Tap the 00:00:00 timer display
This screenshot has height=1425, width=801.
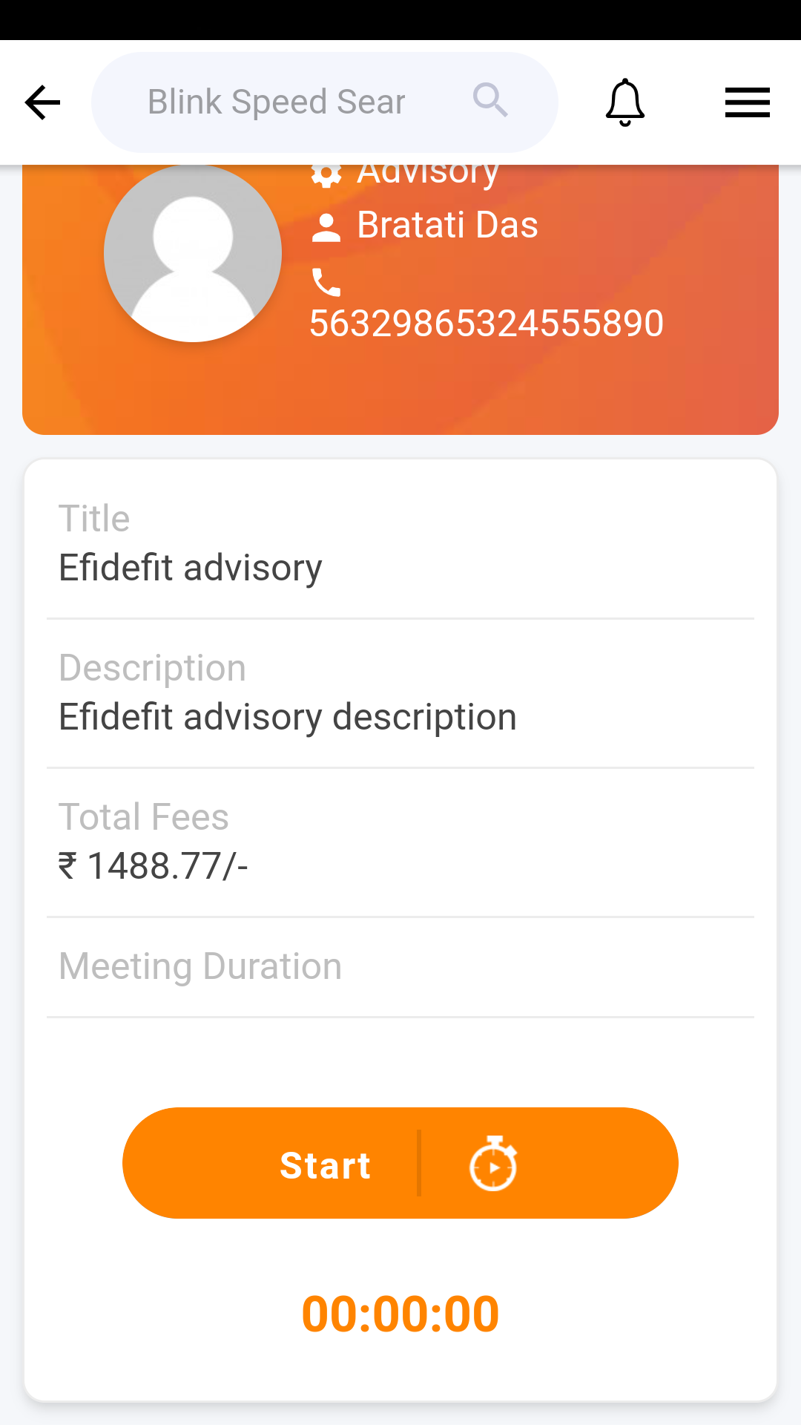400,1314
